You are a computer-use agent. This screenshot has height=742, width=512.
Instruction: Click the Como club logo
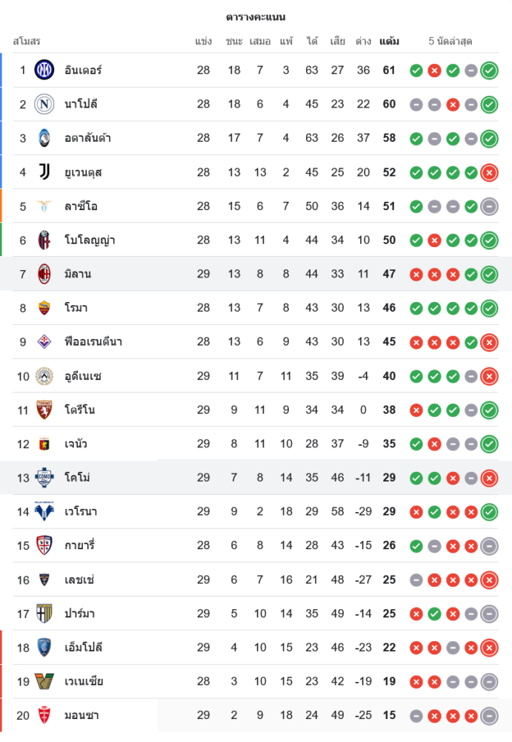[x=44, y=478]
